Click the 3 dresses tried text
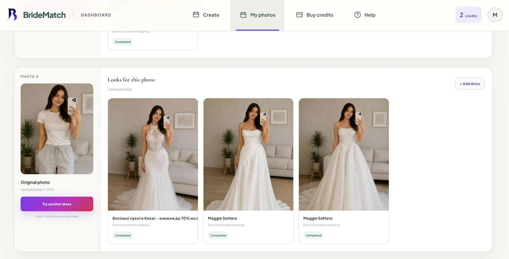 [x=120, y=89]
